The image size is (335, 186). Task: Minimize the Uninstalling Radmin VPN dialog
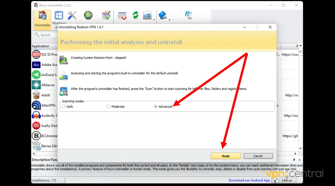click(245, 27)
